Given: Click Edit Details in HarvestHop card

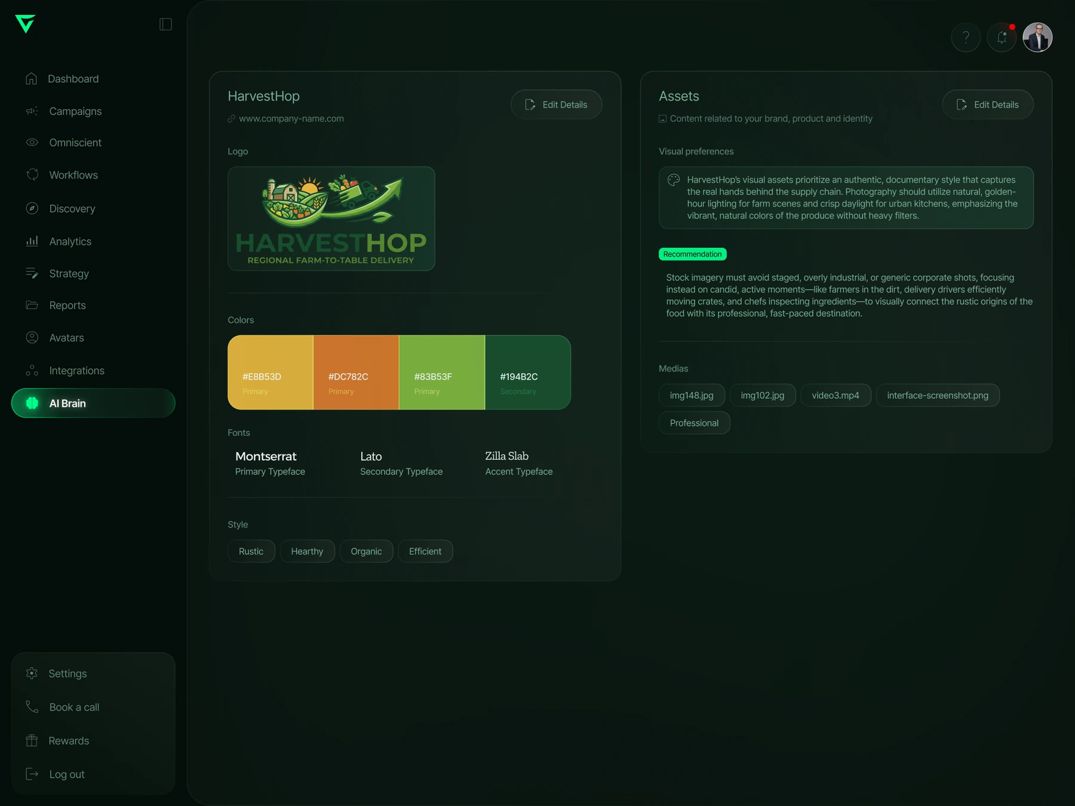Looking at the screenshot, I should 556,104.
